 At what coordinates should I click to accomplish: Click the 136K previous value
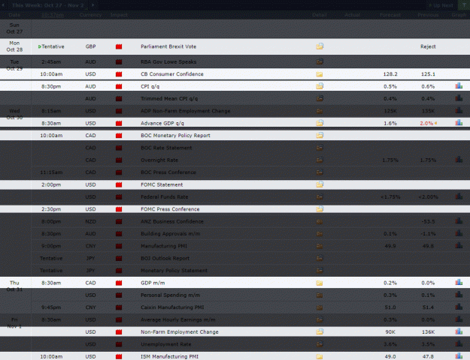click(x=428, y=332)
